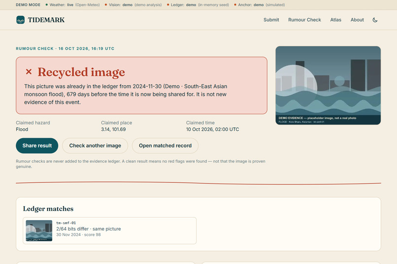Click the 'tm-smf-01' record ID text
The height and width of the screenshot is (264, 397).
pos(66,223)
